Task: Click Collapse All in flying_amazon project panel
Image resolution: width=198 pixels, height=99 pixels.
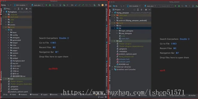Action: click(141, 9)
